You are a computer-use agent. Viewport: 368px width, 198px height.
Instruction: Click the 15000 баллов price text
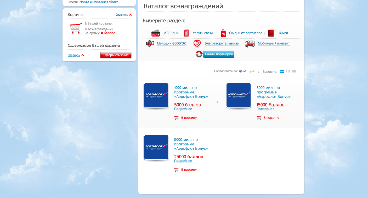[x=270, y=105]
